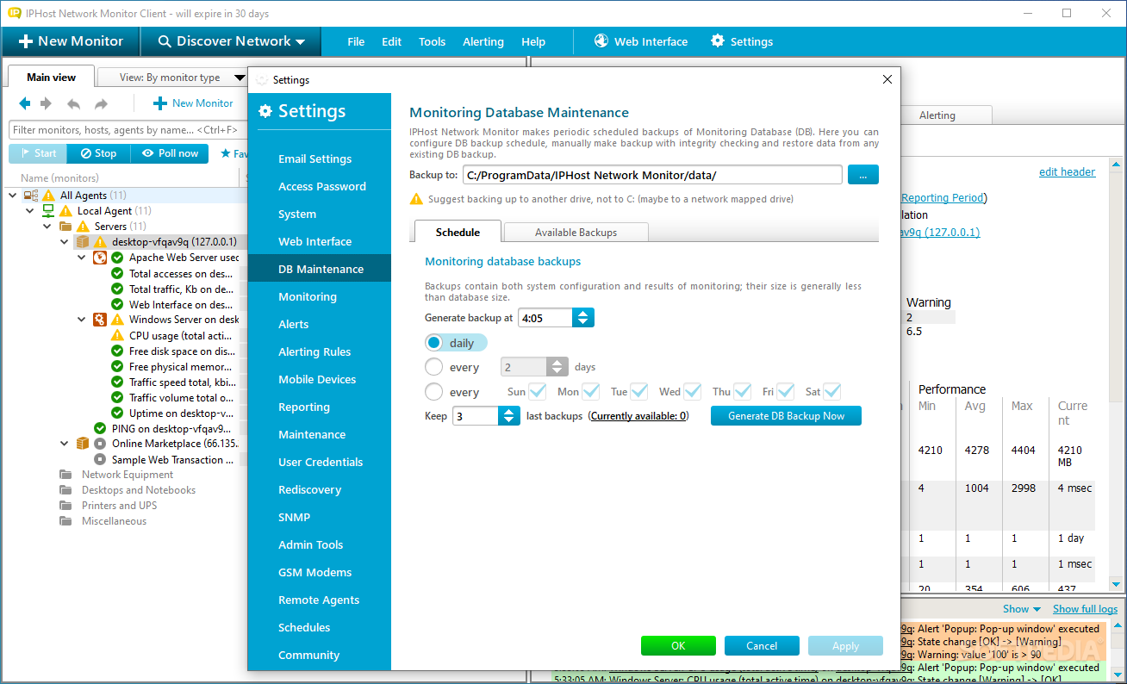1127x684 pixels.
Task: Click the browse button beside backup path
Action: [863, 175]
